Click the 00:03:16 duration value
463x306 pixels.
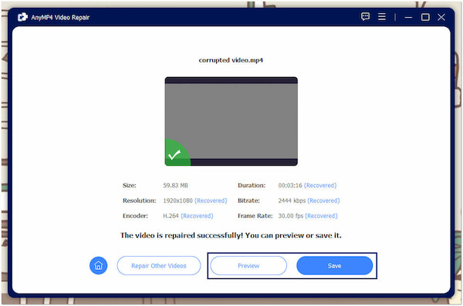[x=290, y=186]
